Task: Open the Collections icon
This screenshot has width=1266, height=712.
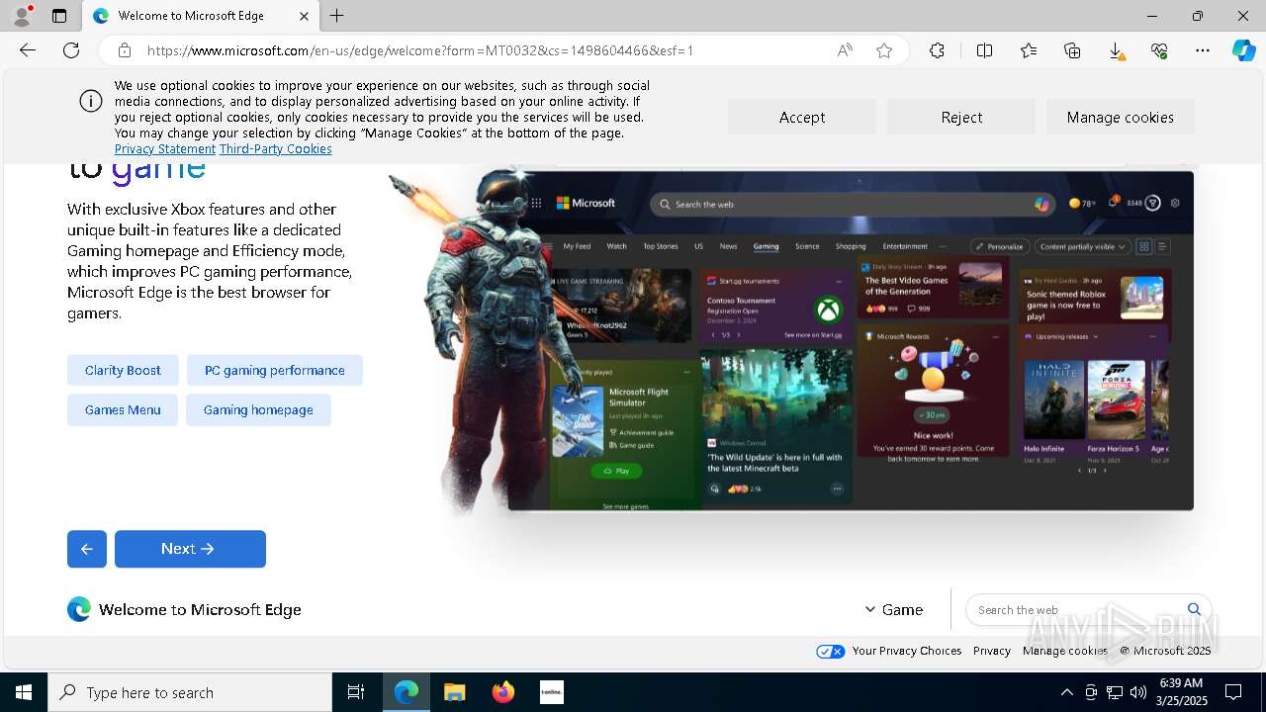Action: (x=1072, y=50)
